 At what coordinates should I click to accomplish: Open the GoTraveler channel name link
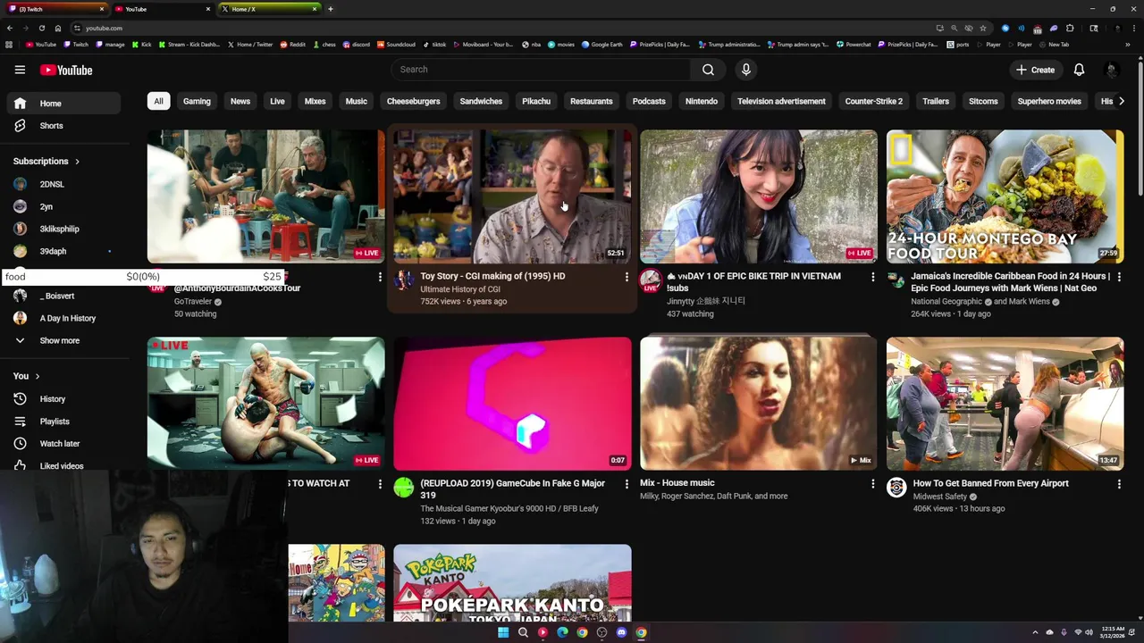tap(193, 302)
